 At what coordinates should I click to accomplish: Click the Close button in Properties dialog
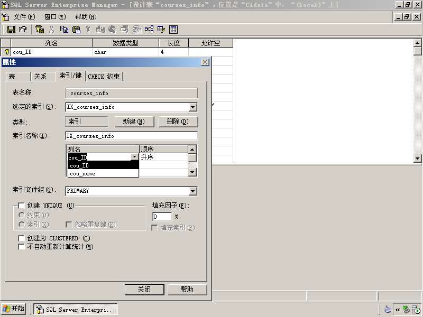tap(144, 290)
